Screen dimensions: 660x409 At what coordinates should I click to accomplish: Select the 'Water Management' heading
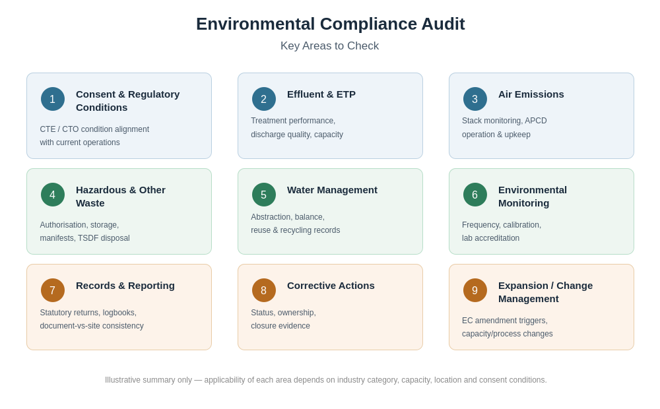(332, 190)
